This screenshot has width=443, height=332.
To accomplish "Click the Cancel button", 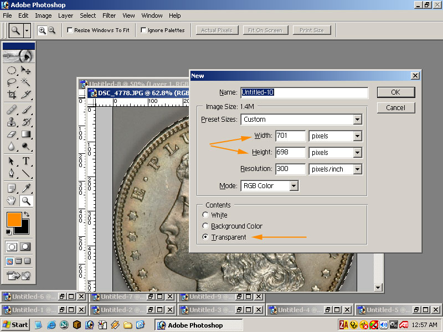I will [x=395, y=108].
